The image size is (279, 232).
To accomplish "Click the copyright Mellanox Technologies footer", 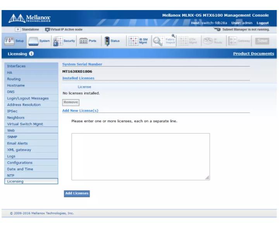I will tap(42, 213).
